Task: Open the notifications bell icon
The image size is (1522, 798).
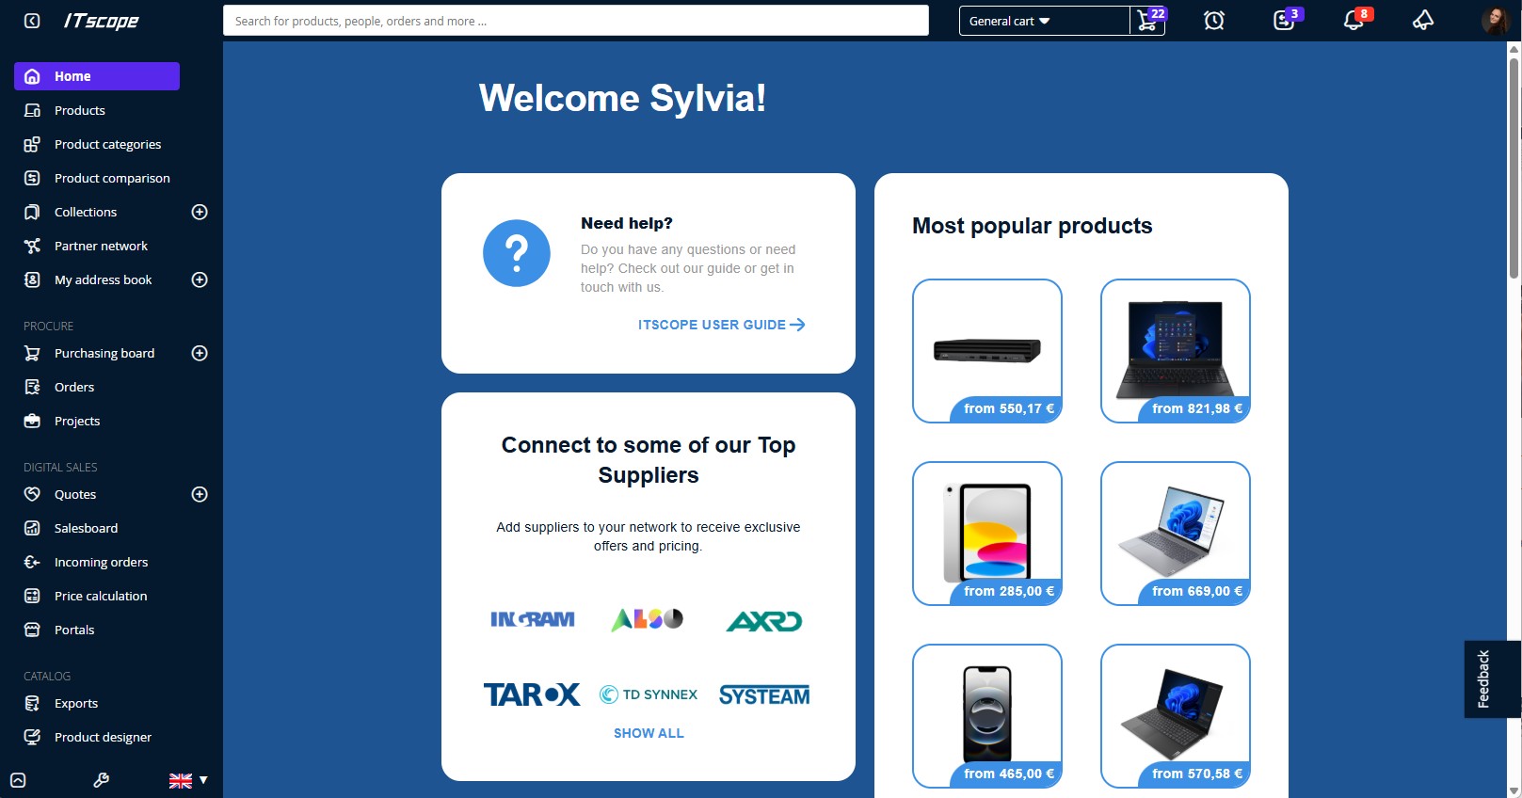Action: click(x=1354, y=21)
